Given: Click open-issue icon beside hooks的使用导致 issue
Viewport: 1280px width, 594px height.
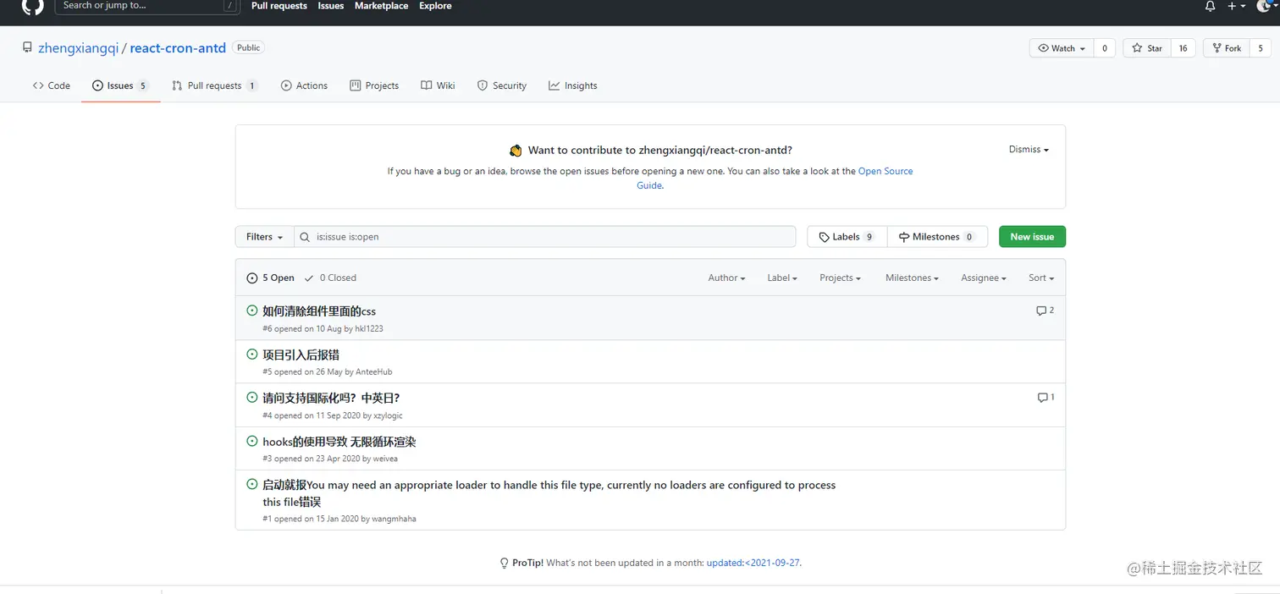Looking at the screenshot, I should pos(252,442).
